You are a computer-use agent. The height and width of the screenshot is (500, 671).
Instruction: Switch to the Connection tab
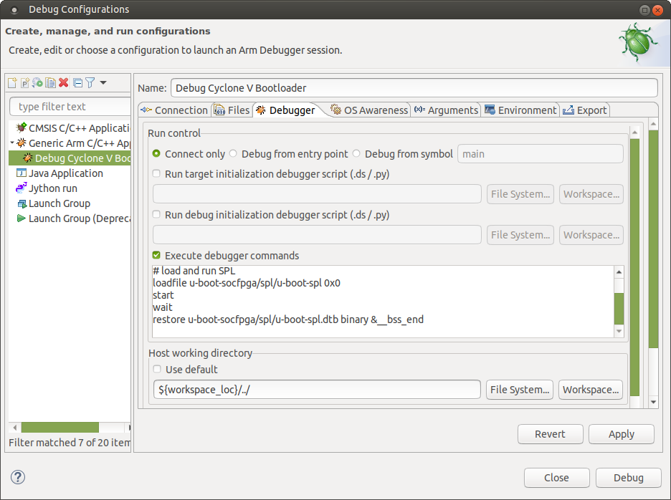pos(174,110)
